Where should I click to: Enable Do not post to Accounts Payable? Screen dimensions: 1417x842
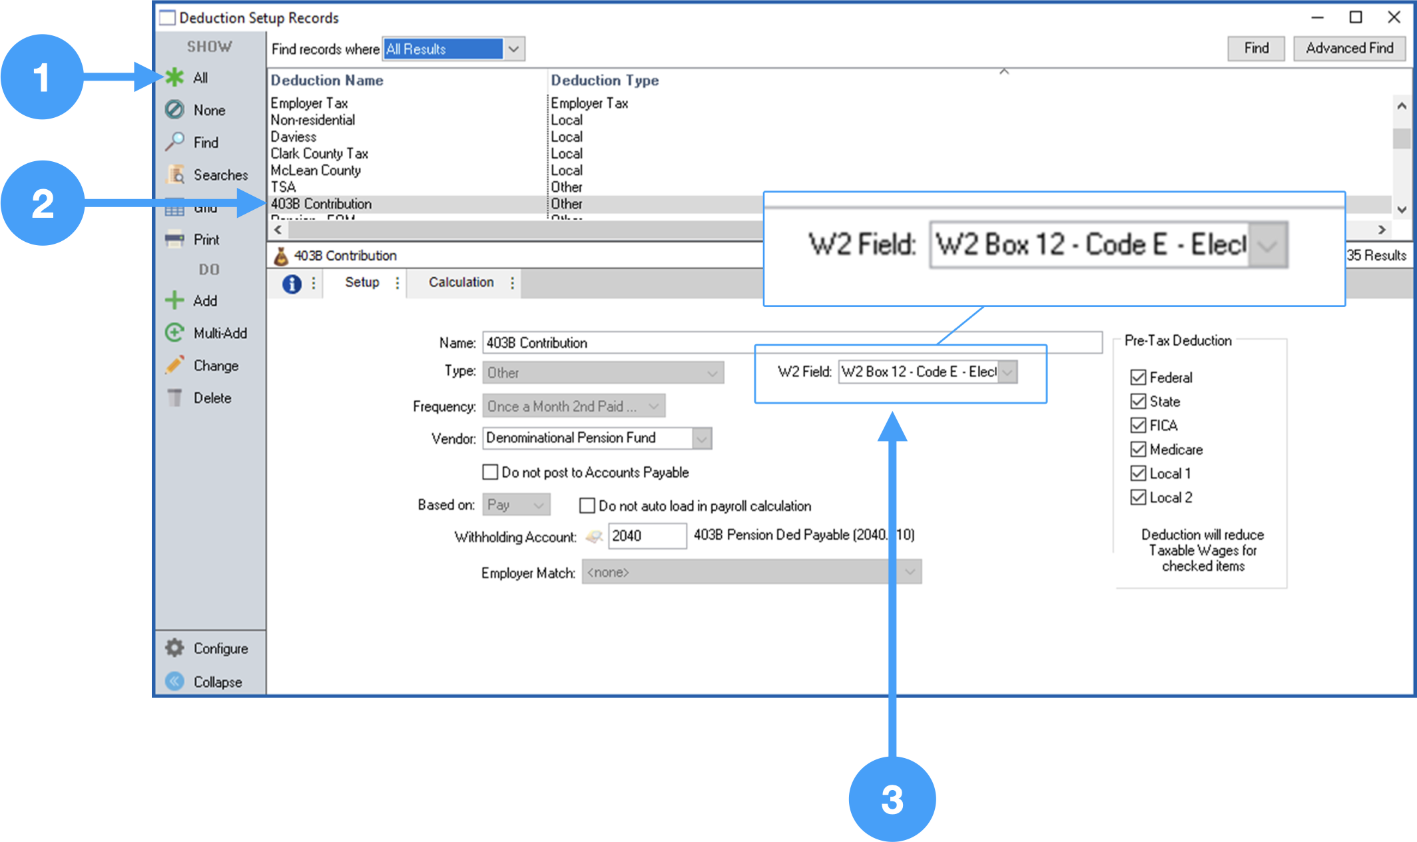tap(490, 472)
